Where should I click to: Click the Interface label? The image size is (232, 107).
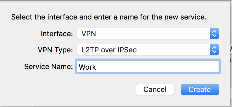tap(57, 34)
